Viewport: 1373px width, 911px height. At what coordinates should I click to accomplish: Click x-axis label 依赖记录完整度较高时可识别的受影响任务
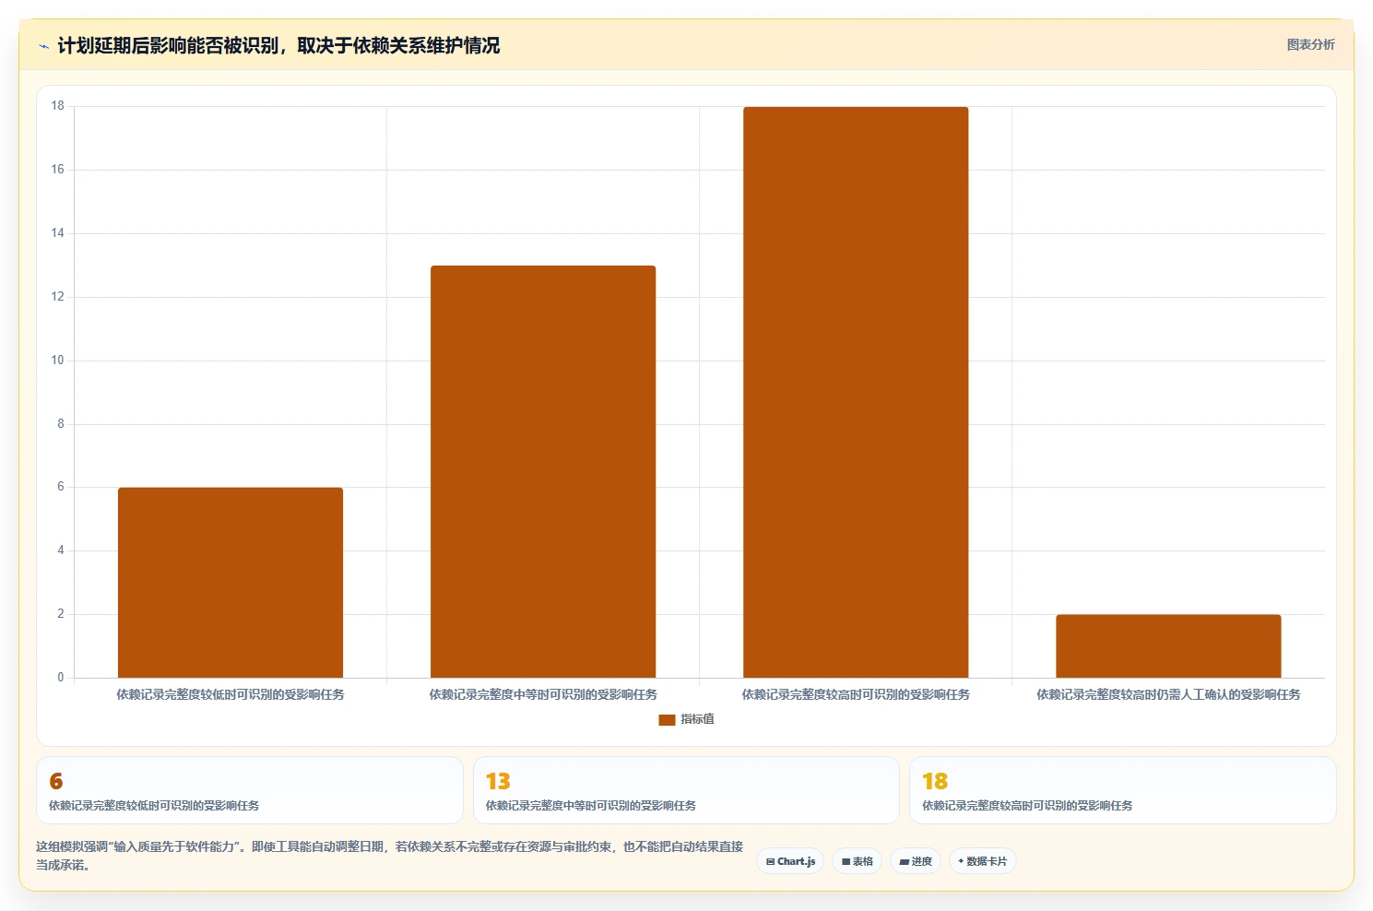(x=856, y=694)
